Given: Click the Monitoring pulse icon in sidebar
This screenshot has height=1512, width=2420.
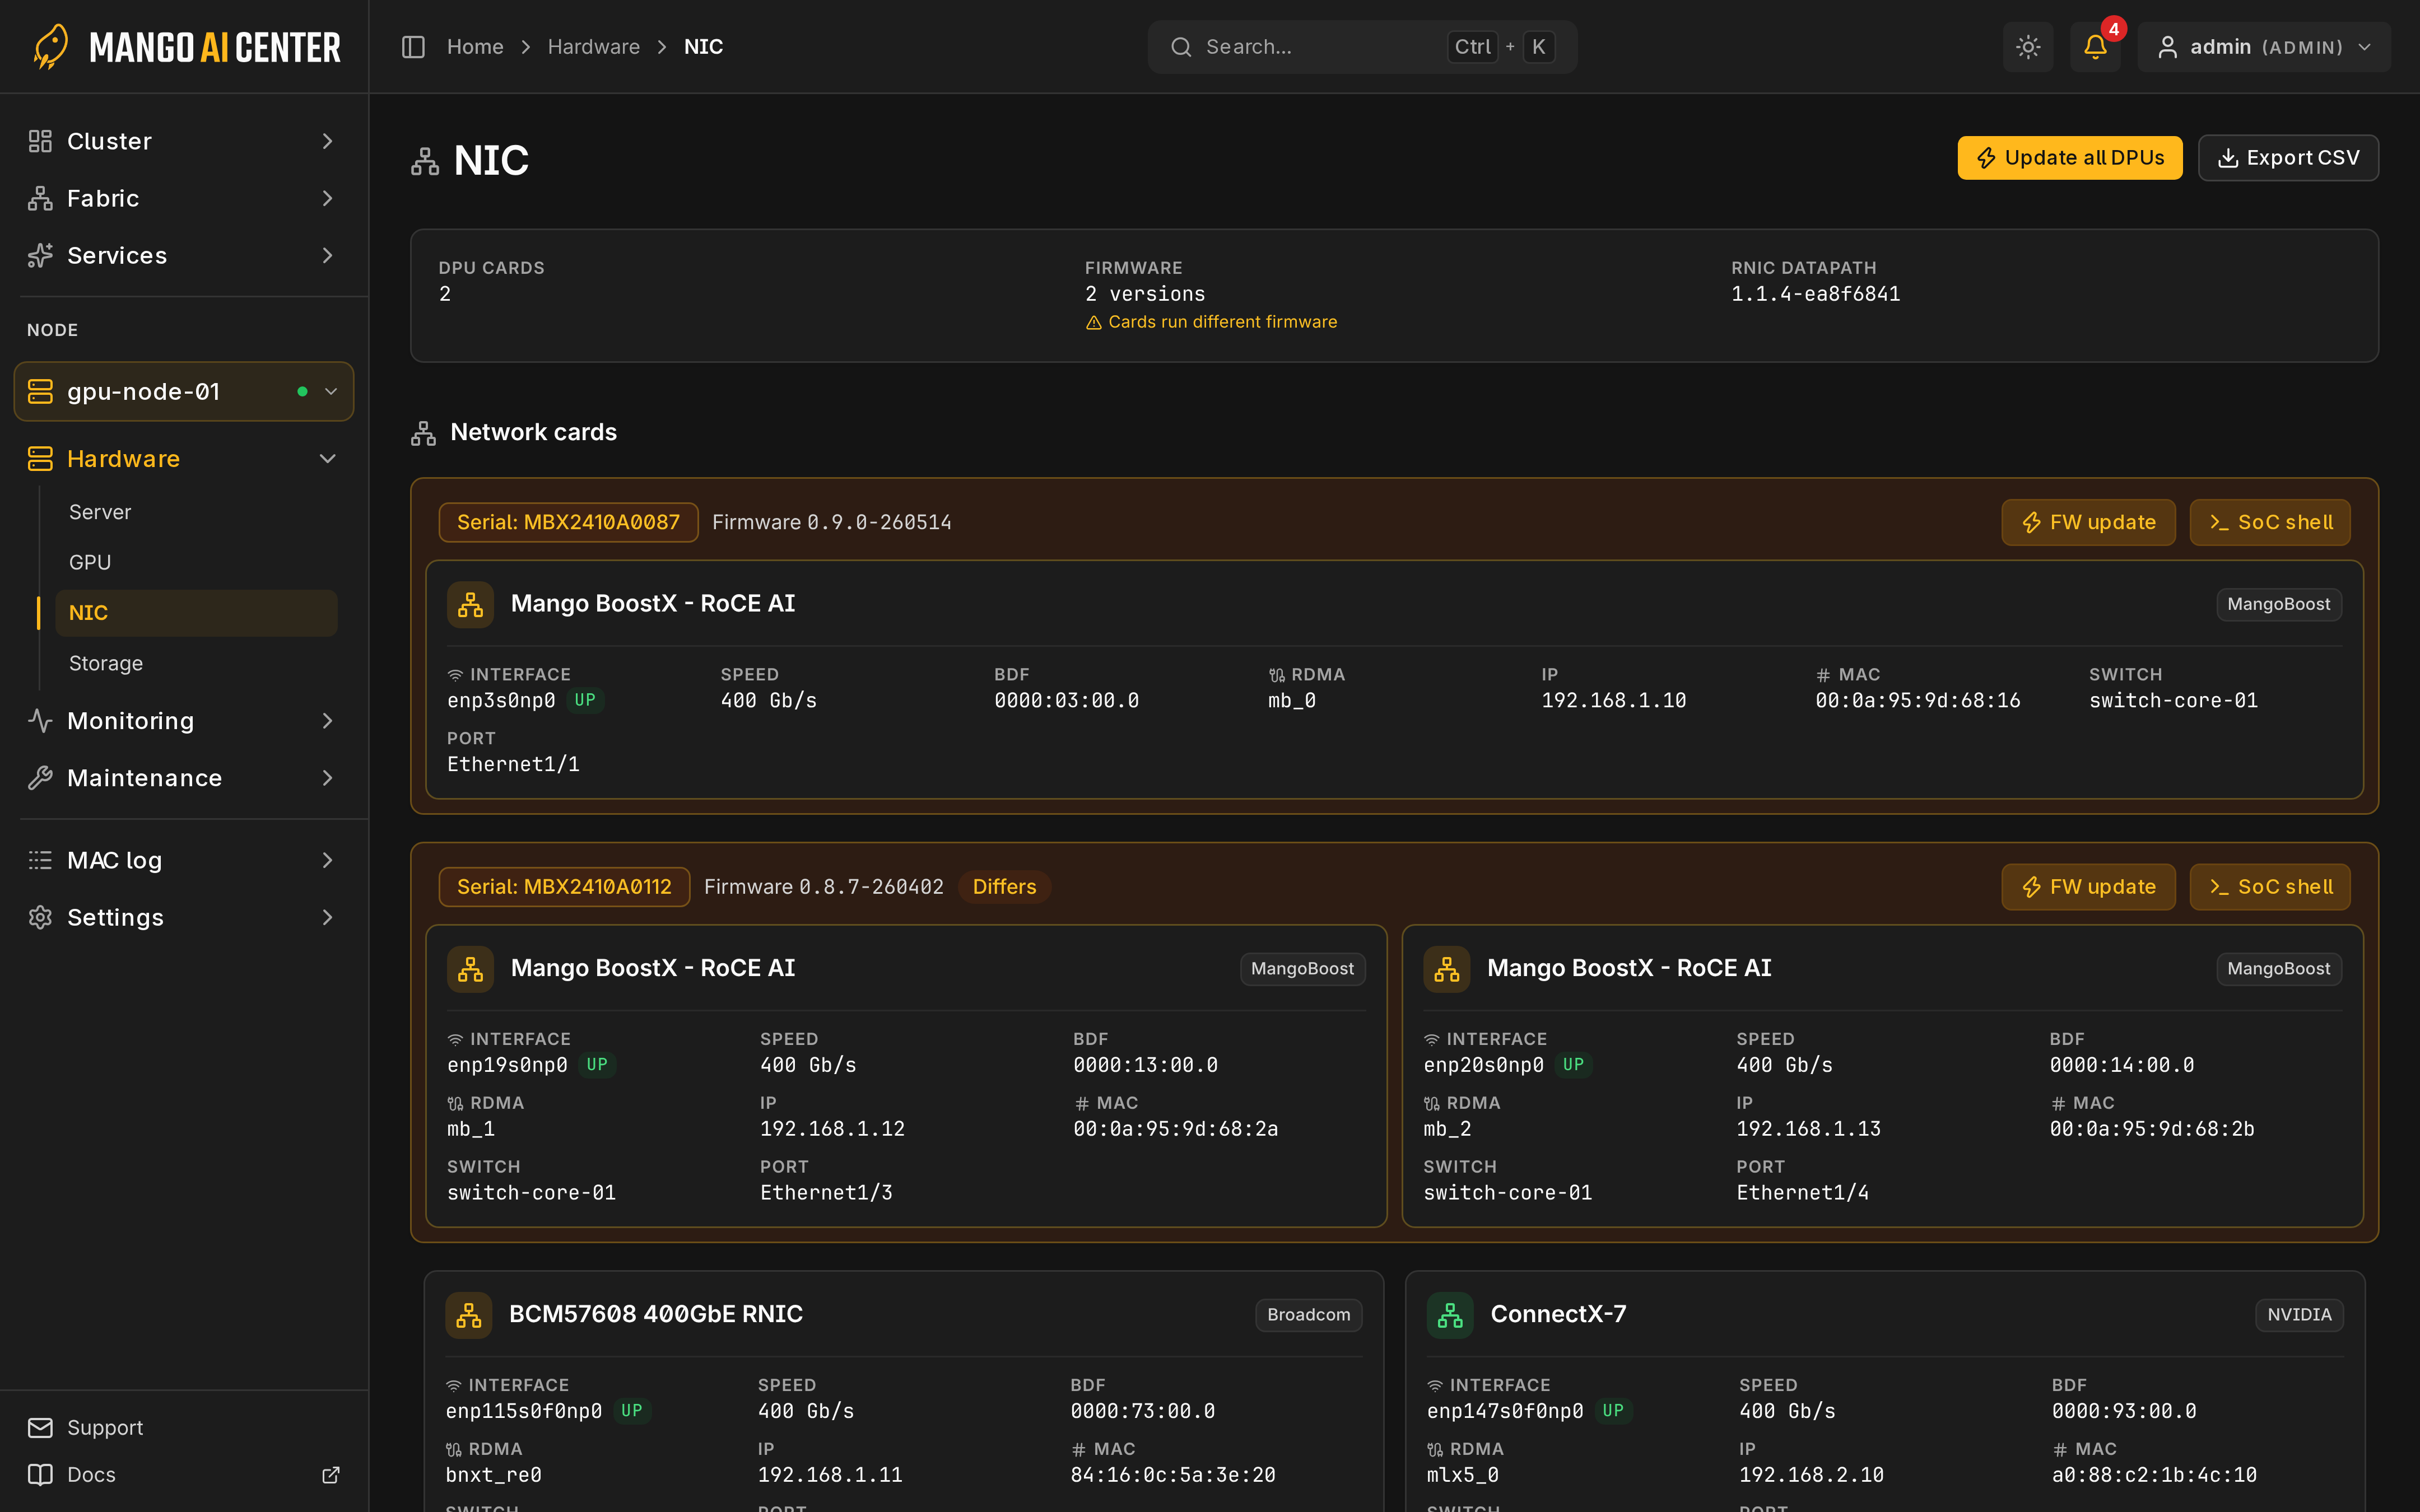Looking at the screenshot, I should click(x=40, y=721).
